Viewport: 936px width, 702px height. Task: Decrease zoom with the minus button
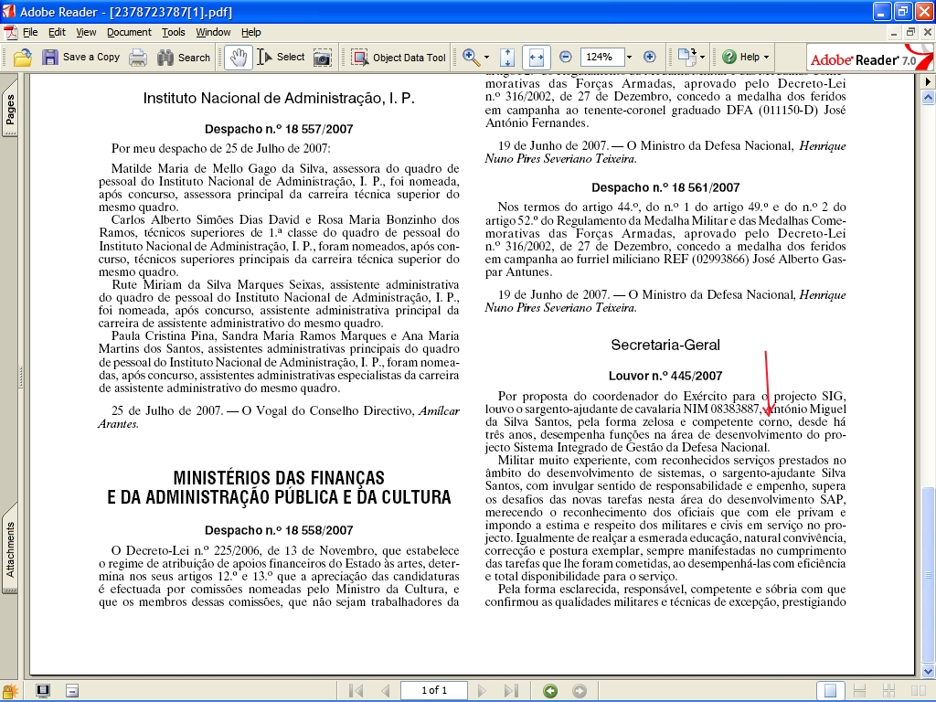(565, 58)
